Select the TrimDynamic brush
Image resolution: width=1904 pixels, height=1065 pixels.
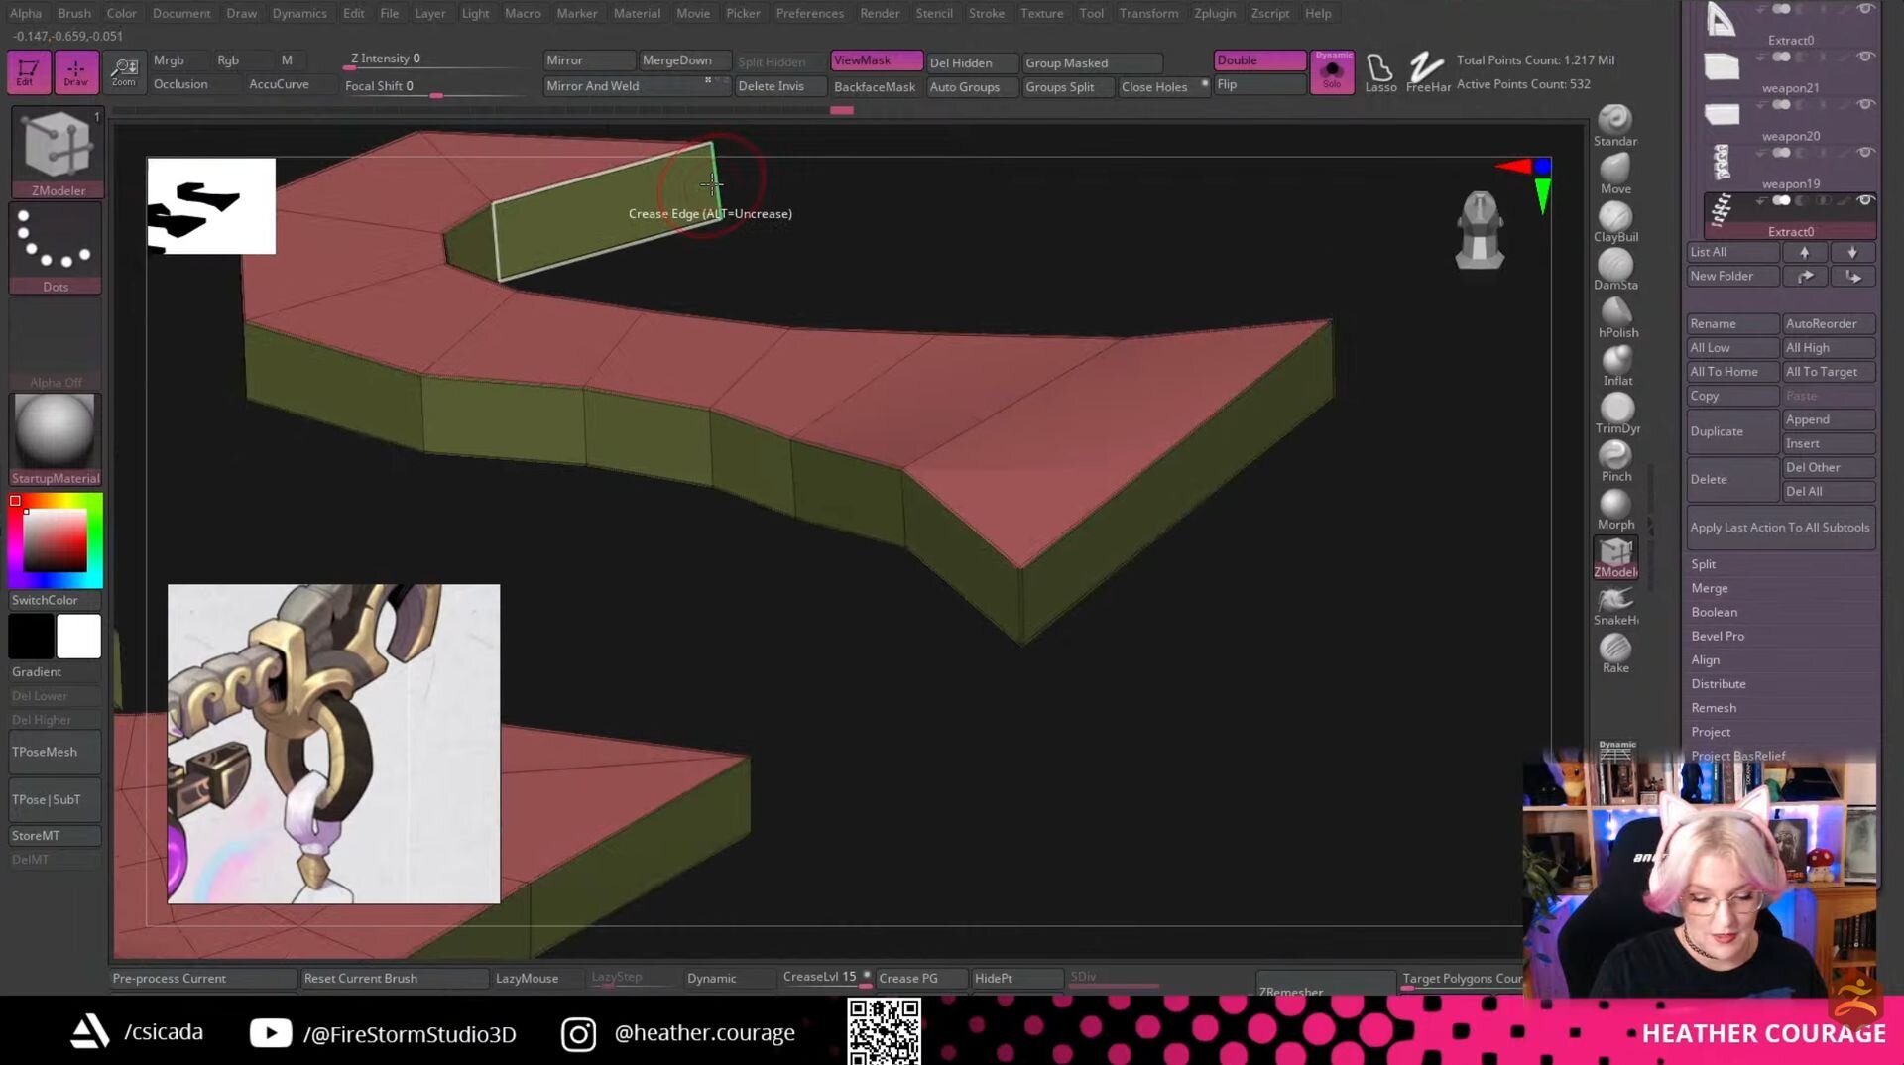[1615, 413]
